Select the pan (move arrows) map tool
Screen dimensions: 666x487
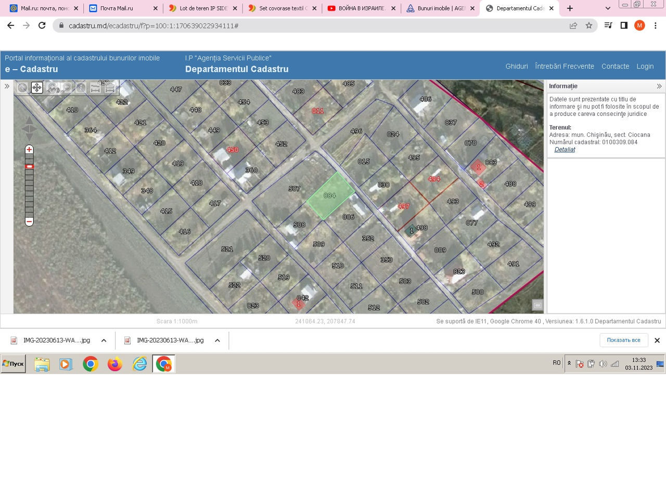tap(36, 87)
